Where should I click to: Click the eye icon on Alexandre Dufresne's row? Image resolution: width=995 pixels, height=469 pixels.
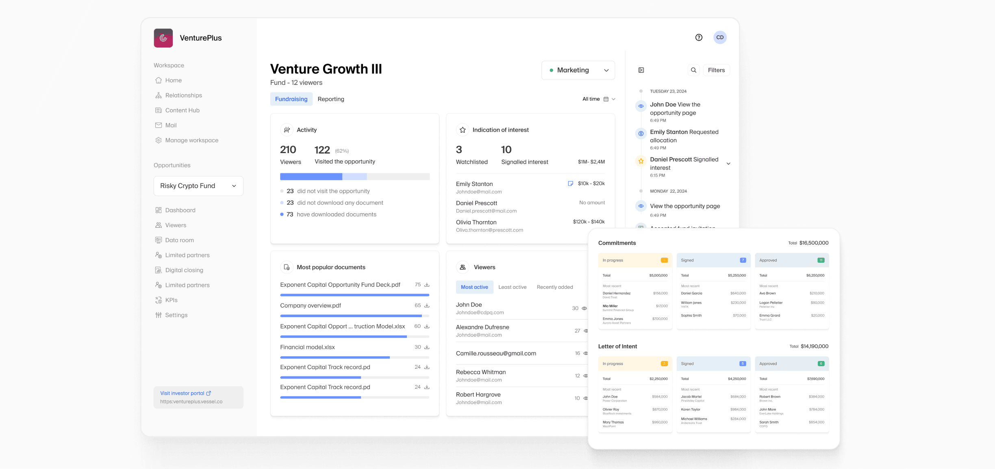tap(586, 331)
